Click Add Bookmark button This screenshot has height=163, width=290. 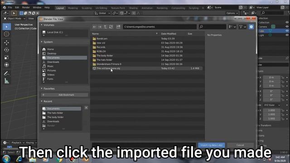(x=64, y=95)
